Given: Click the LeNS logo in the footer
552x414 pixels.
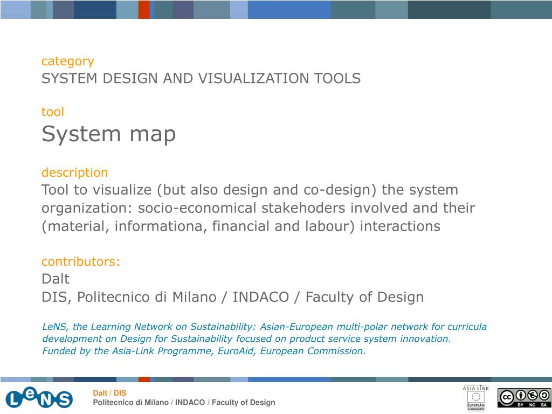Looking at the screenshot, I should [39, 398].
